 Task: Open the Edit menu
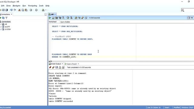pos(3,6)
